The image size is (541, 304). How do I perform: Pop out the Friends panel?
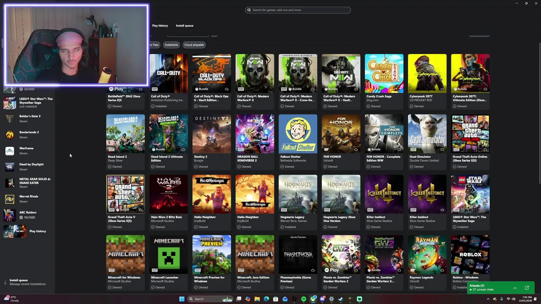click(x=527, y=288)
